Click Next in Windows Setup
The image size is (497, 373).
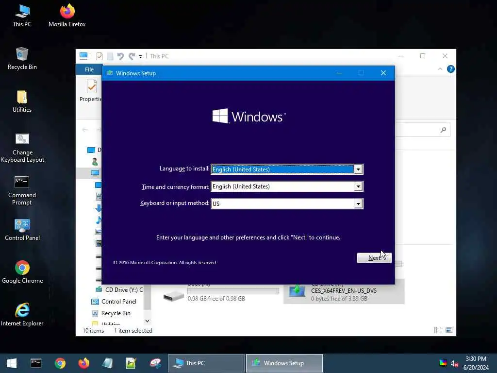pos(374,258)
